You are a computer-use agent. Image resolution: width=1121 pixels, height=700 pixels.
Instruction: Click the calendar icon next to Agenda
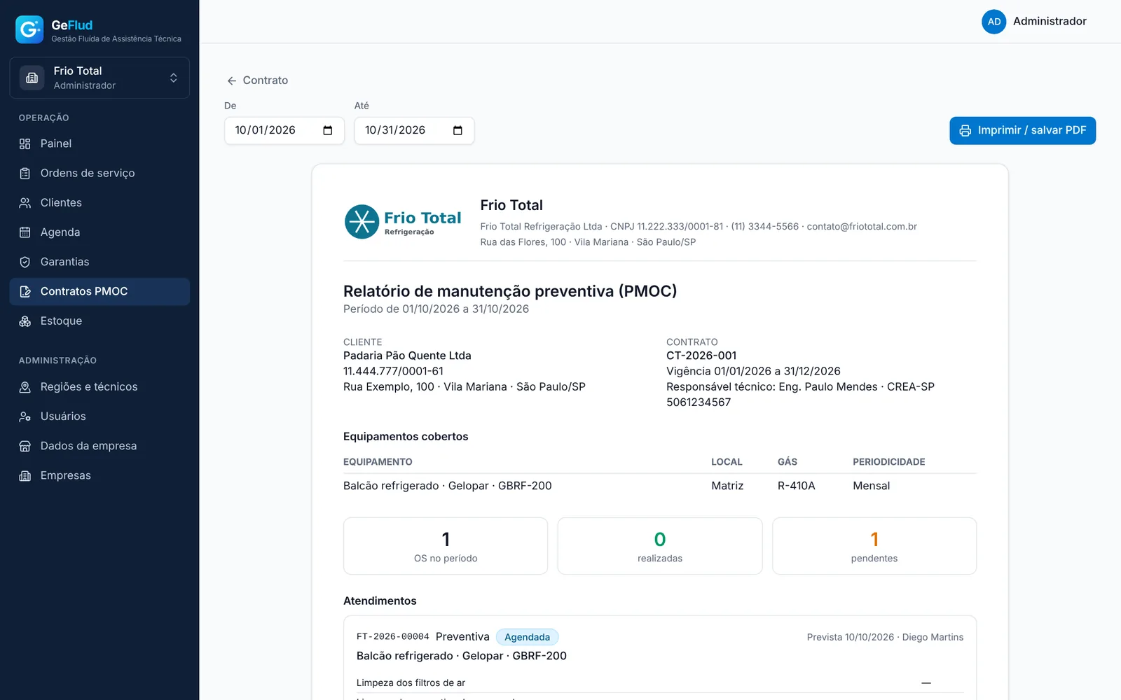pos(25,232)
